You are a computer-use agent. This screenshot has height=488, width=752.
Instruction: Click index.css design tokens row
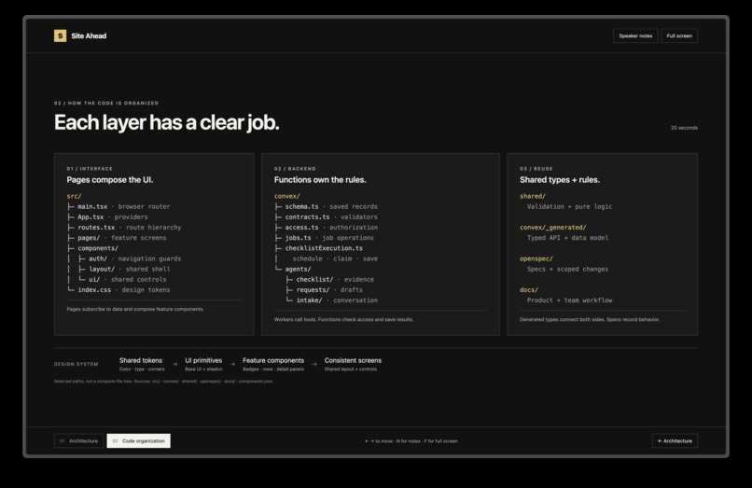[118, 290]
